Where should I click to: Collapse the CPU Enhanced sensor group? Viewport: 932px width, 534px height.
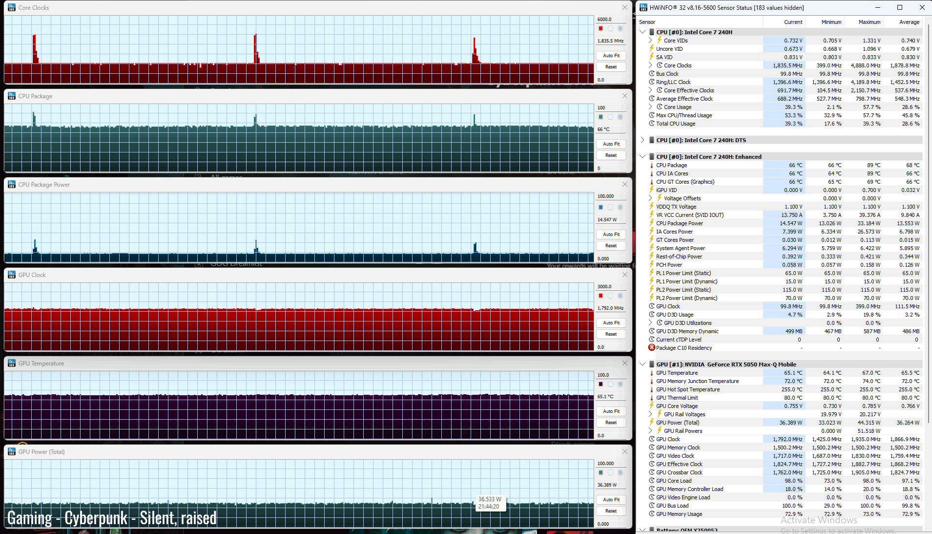[642, 157]
